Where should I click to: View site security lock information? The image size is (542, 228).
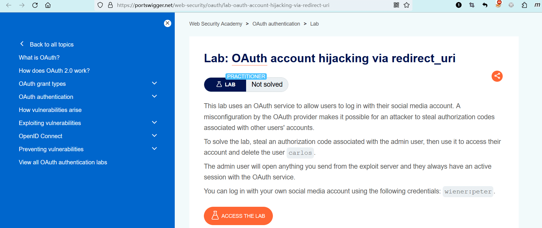tap(110, 5)
